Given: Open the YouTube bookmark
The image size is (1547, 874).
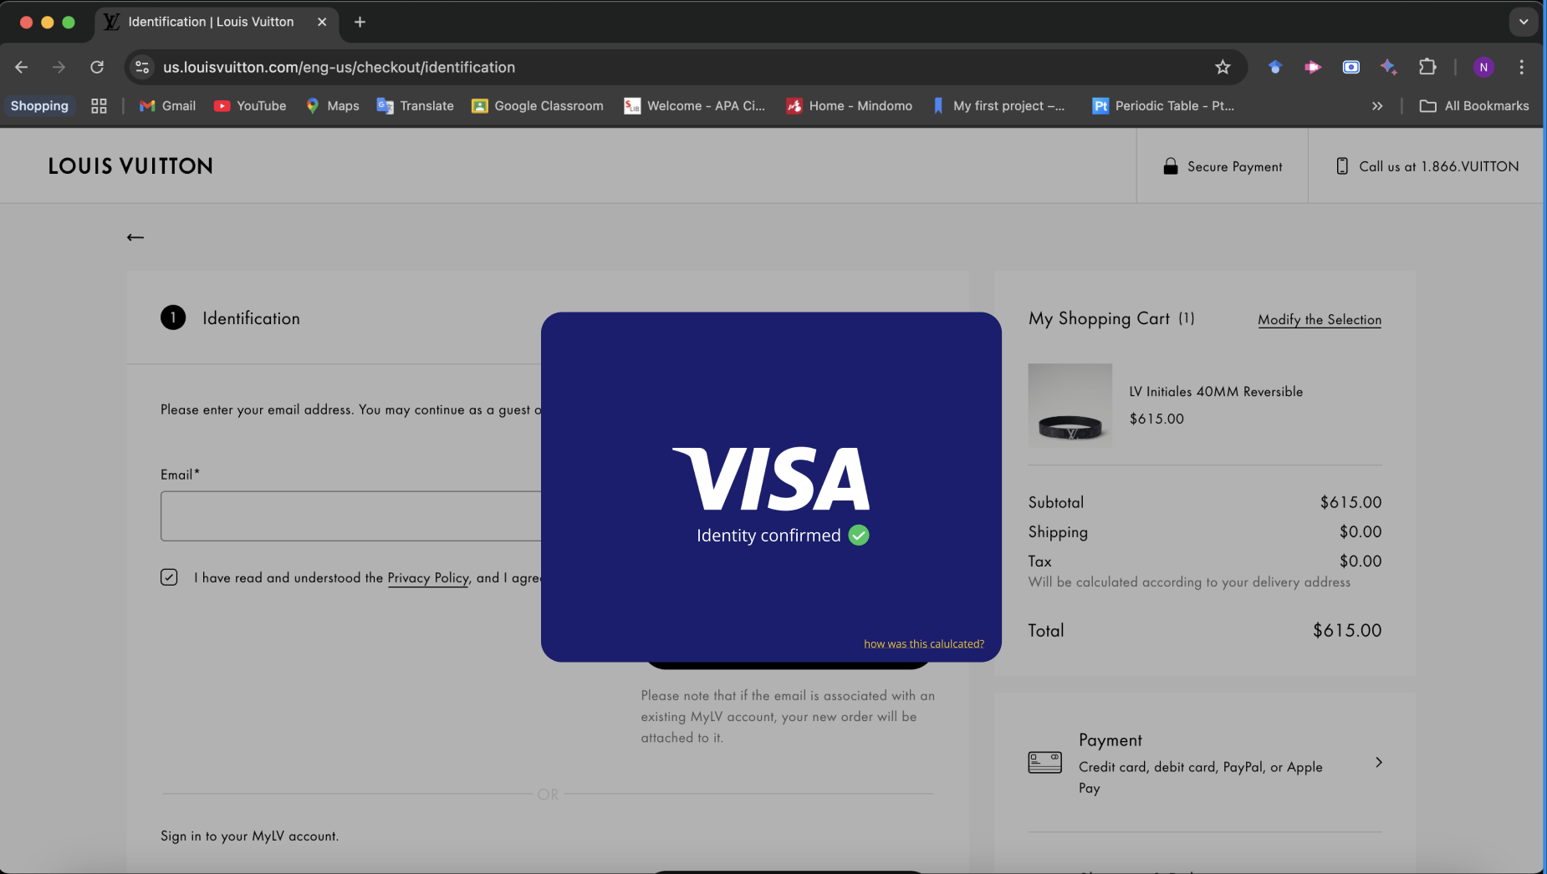Looking at the screenshot, I should pos(250,106).
